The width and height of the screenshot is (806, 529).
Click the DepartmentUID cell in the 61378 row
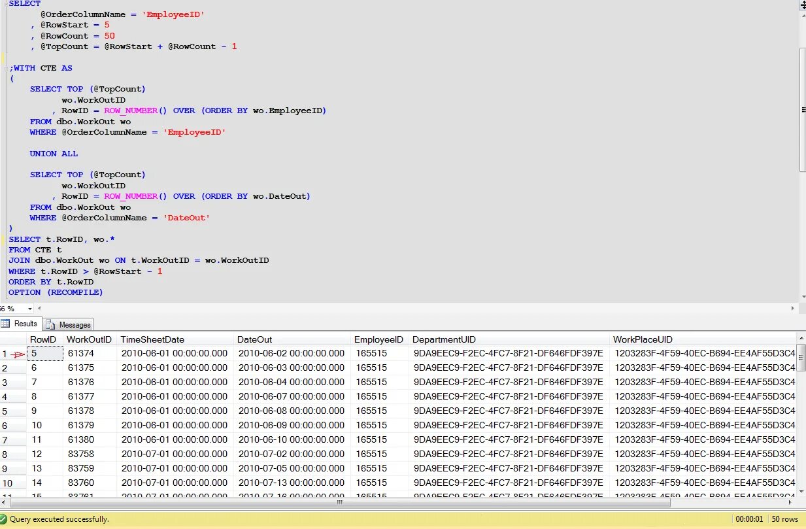click(x=509, y=411)
